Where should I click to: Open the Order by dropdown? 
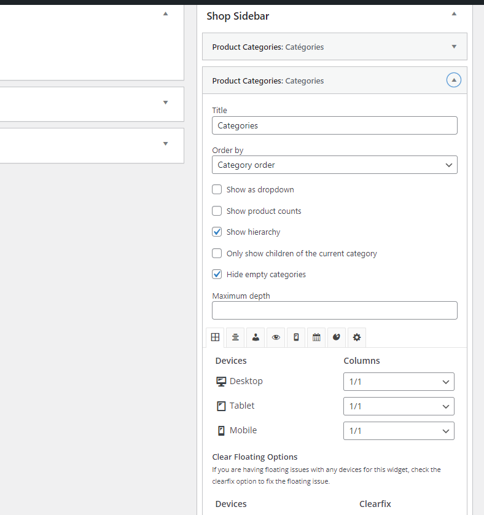point(335,165)
